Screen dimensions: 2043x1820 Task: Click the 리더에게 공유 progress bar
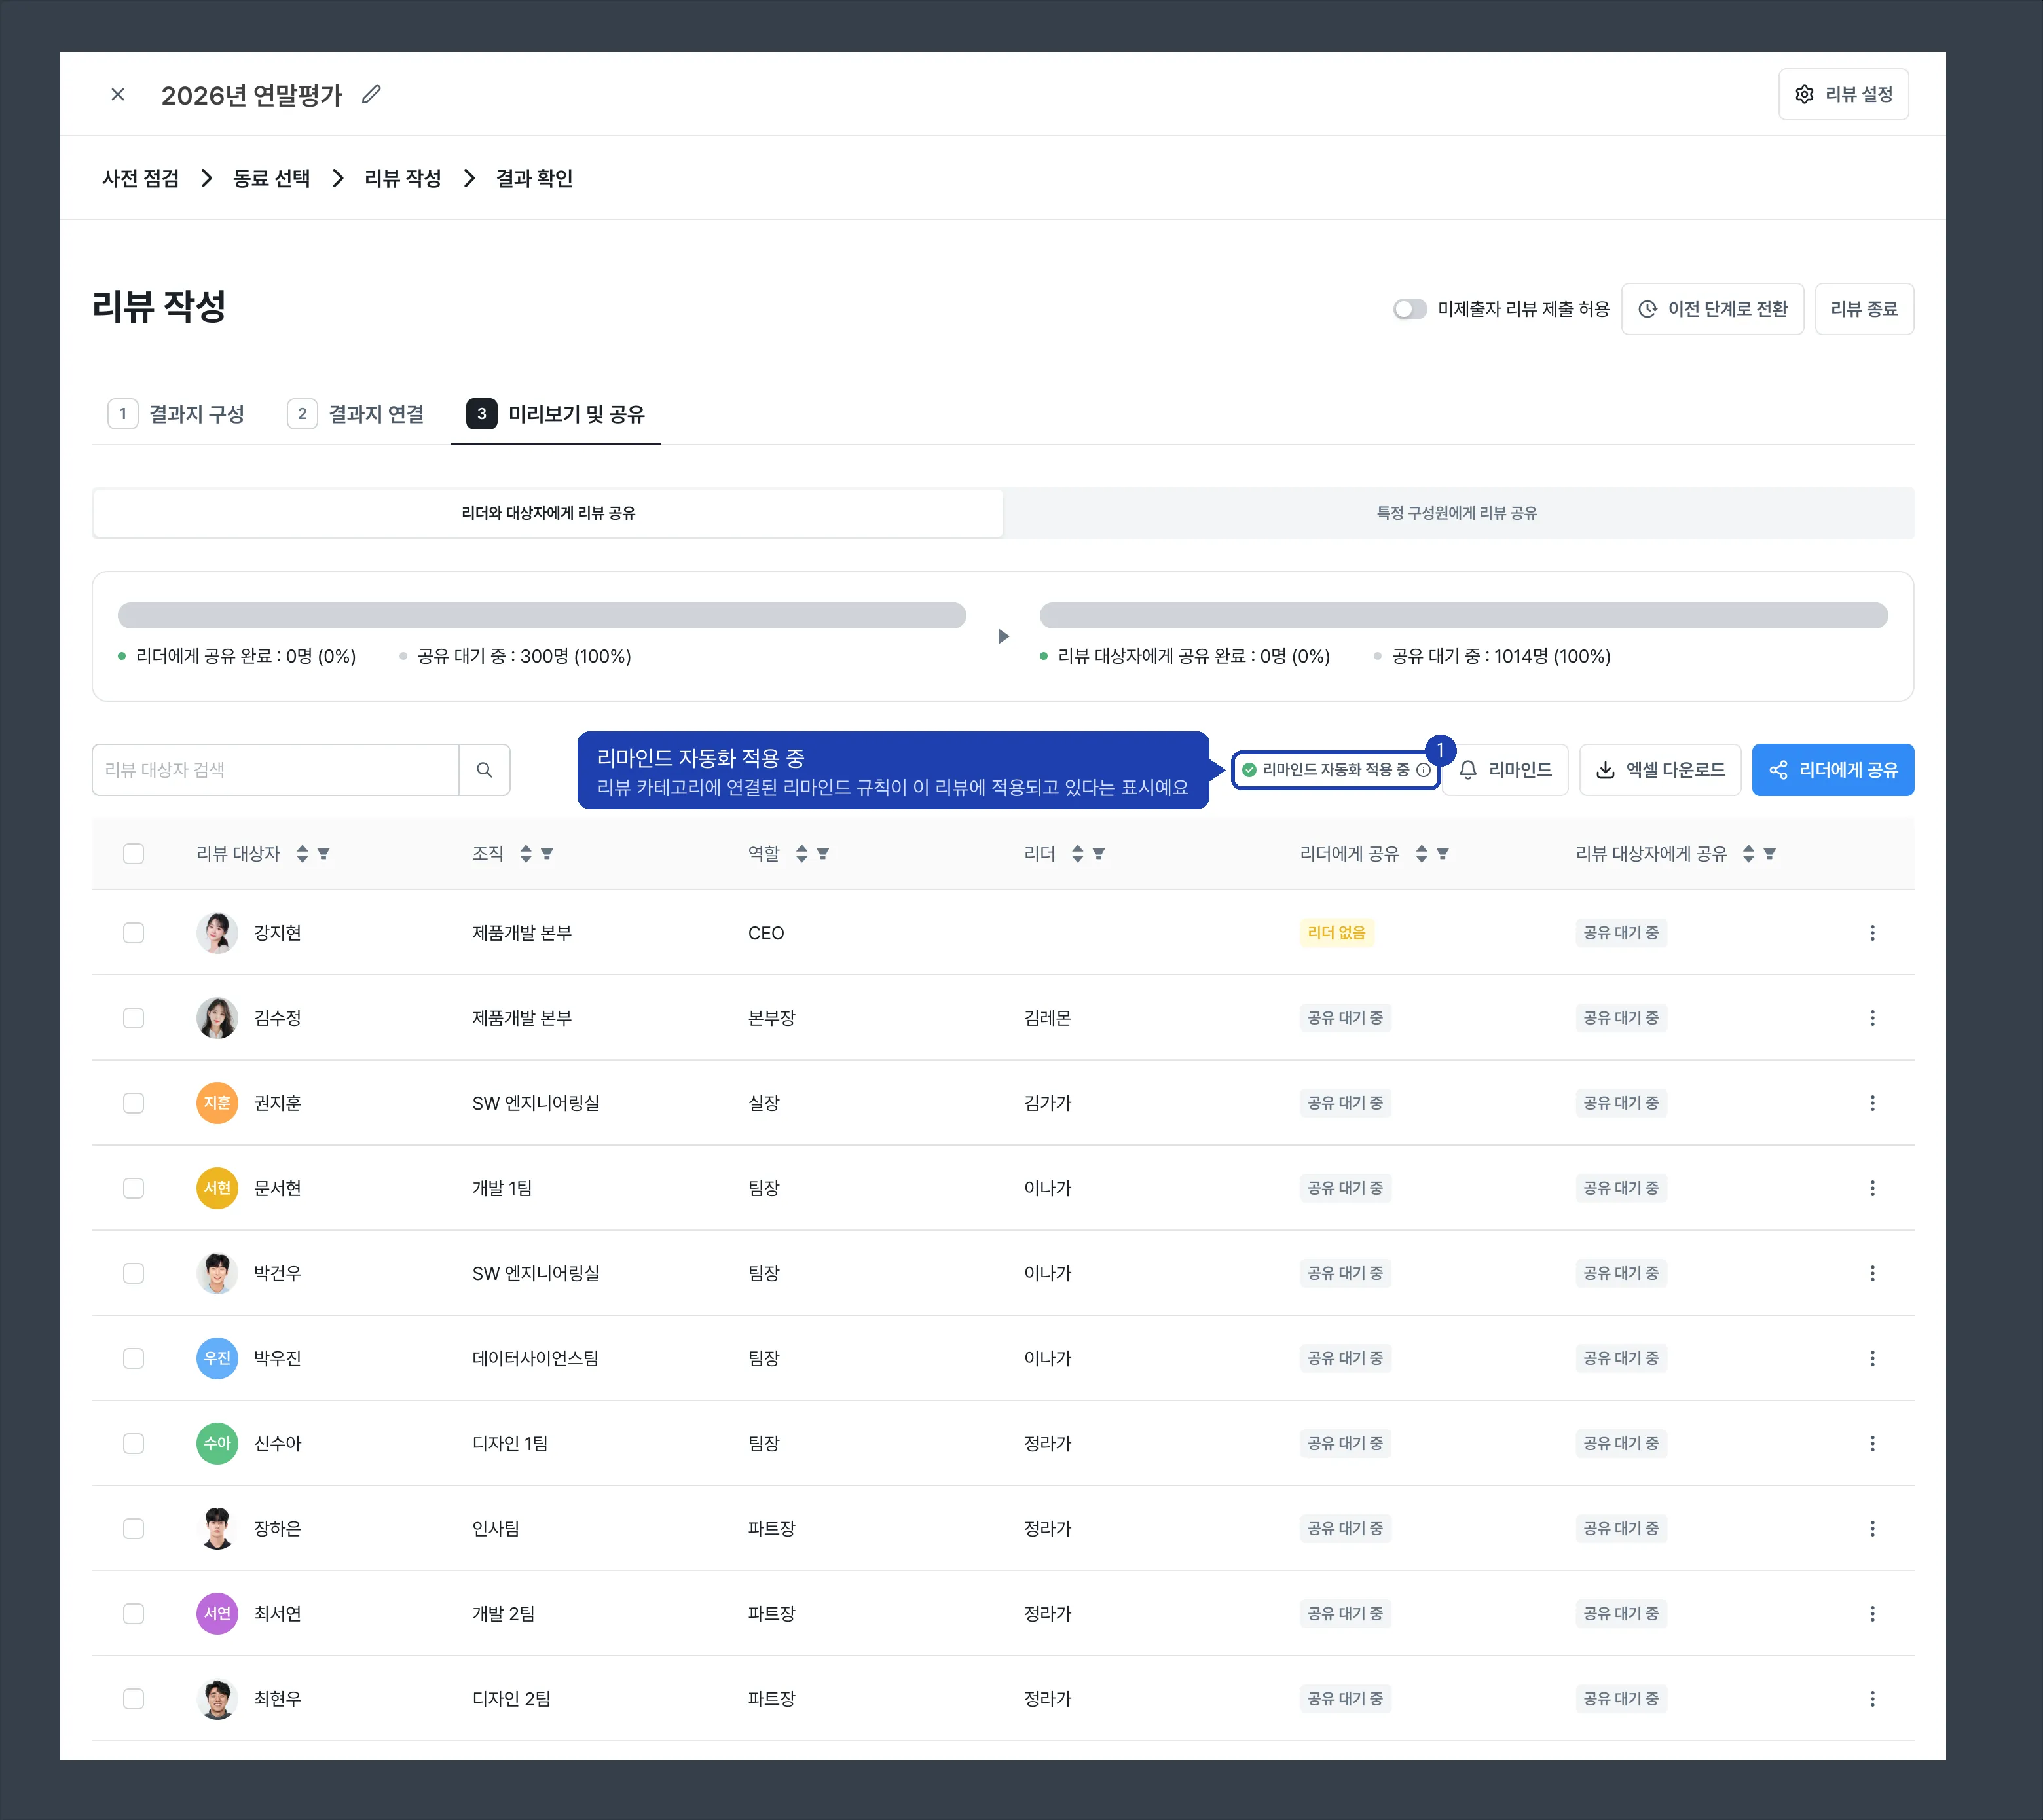[x=541, y=615]
